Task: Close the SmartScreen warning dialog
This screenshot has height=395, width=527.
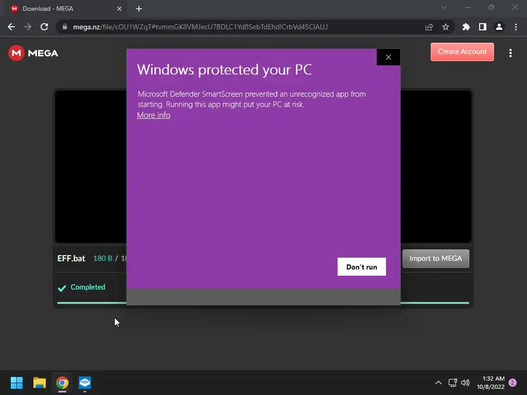Action: pyautogui.click(x=389, y=57)
